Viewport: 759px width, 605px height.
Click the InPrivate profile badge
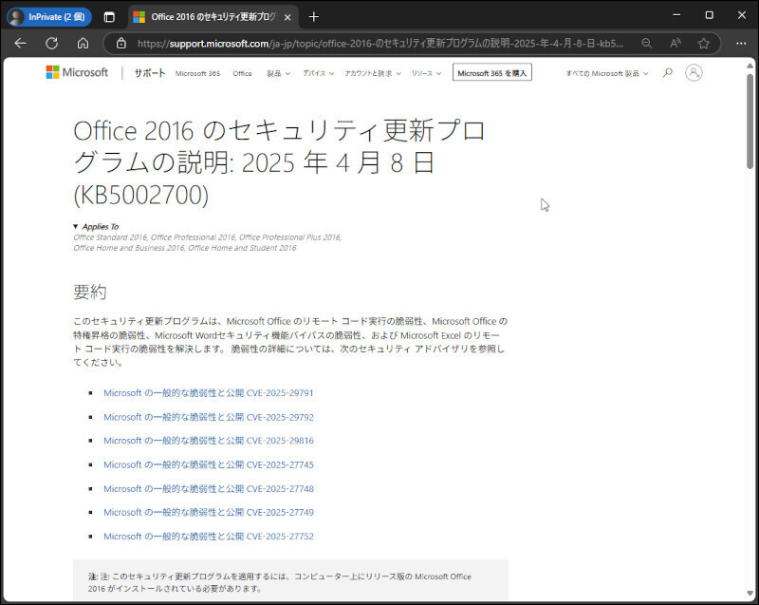[x=49, y=17]
